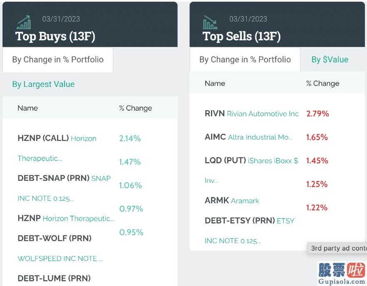Open DEBT-SNAP (PRN) SNAP holding link

click(64, 178)
